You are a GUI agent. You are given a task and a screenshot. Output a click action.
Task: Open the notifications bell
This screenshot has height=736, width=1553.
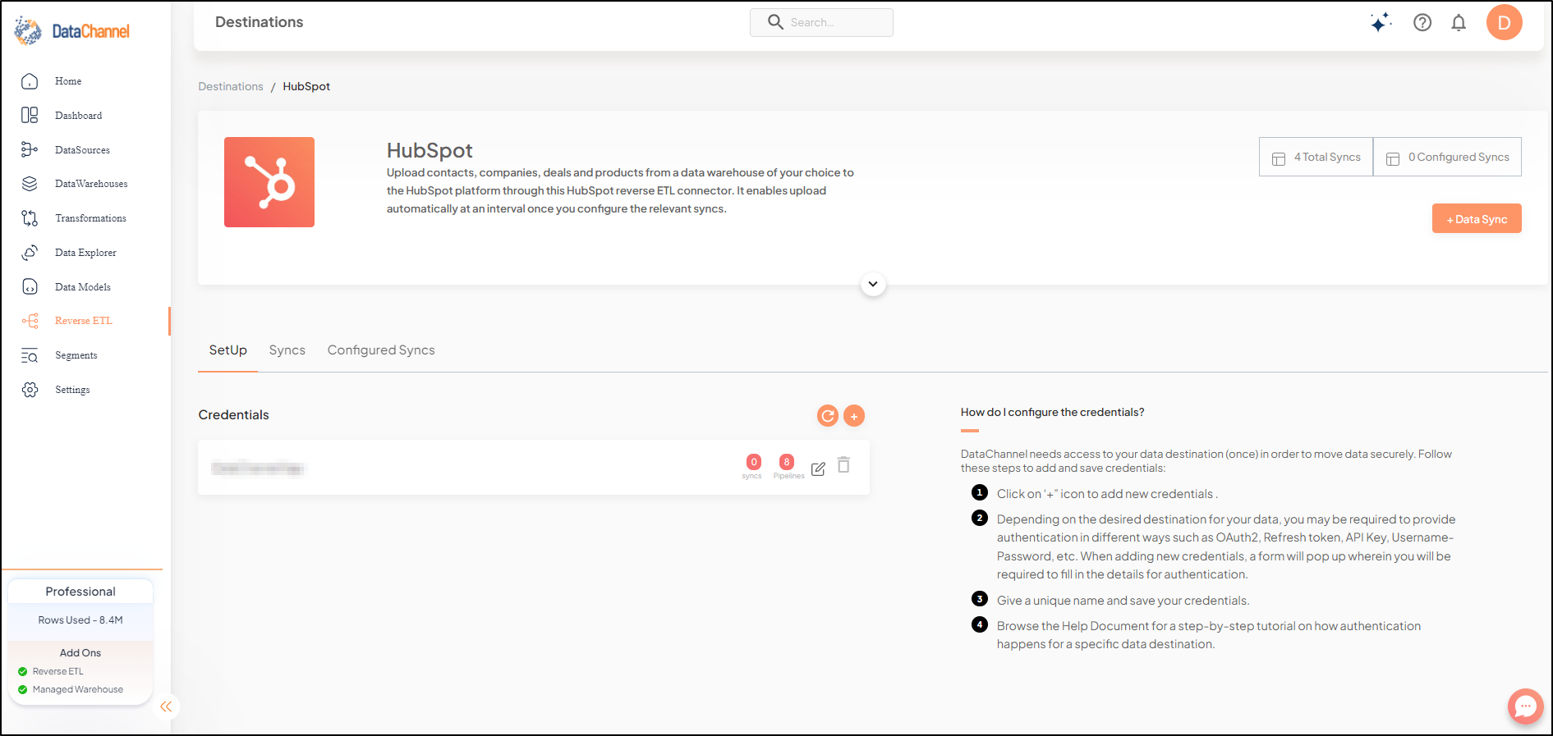[x=1459, y=22]
